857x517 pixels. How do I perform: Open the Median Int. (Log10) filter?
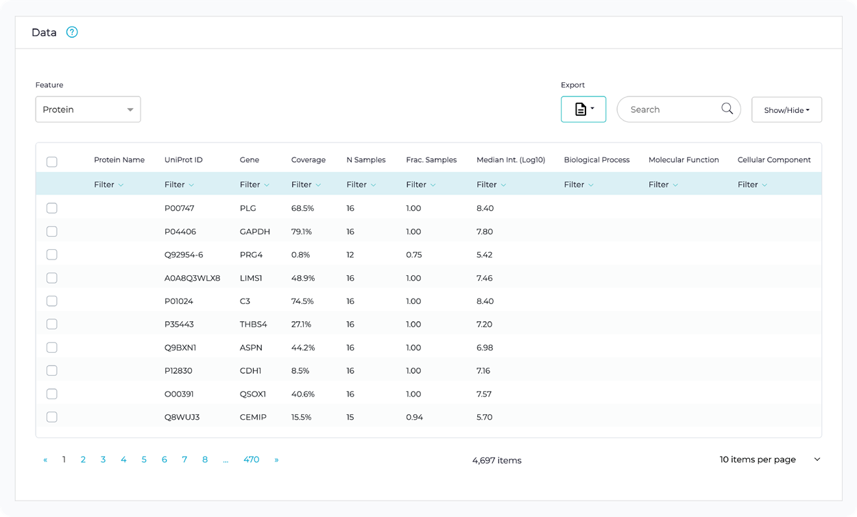pyautogui.click(x=492, y=185)
